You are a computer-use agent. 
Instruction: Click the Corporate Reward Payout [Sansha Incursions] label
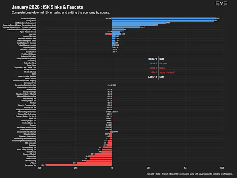tap(19, 25)
